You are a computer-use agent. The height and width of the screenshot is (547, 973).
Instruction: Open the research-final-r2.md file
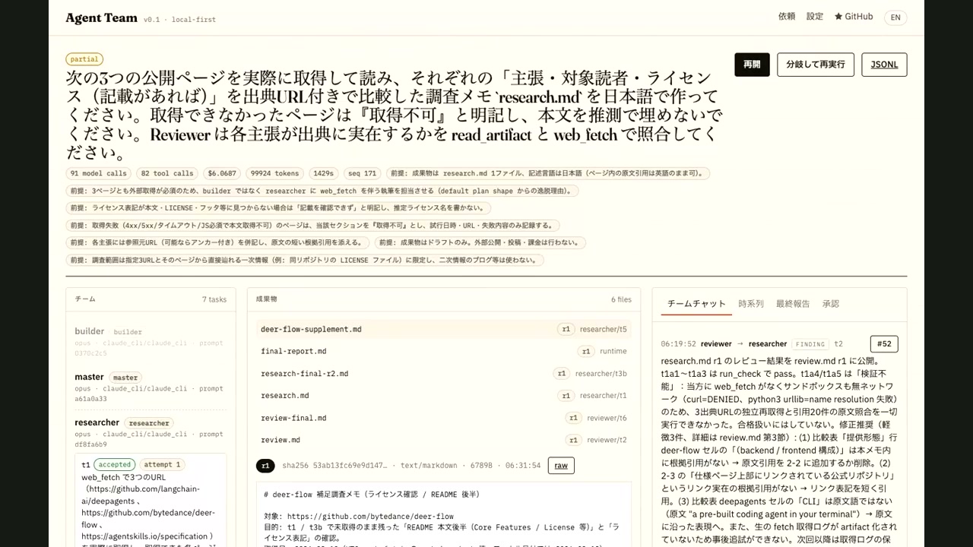(x=444, y=373)
